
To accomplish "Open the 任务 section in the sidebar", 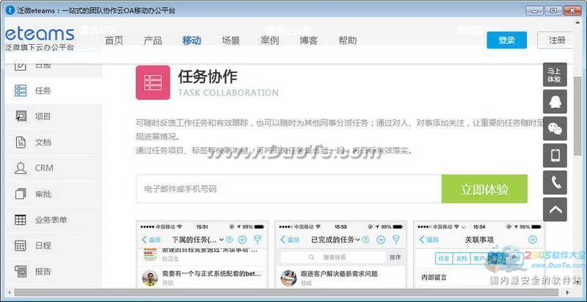I will point(53,90).
